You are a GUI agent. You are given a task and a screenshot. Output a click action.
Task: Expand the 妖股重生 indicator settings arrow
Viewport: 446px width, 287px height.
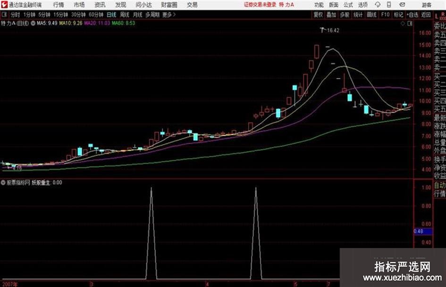[3, 183]
